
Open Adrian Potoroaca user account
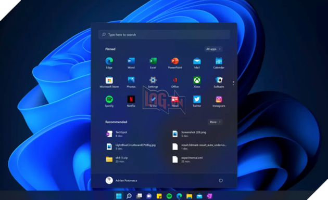click(121, 180)
